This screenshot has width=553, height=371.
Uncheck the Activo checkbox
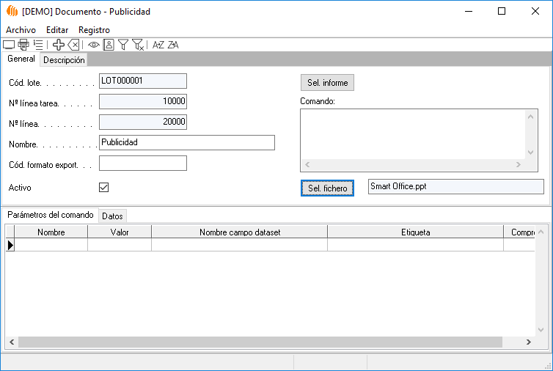coord(104,188)
